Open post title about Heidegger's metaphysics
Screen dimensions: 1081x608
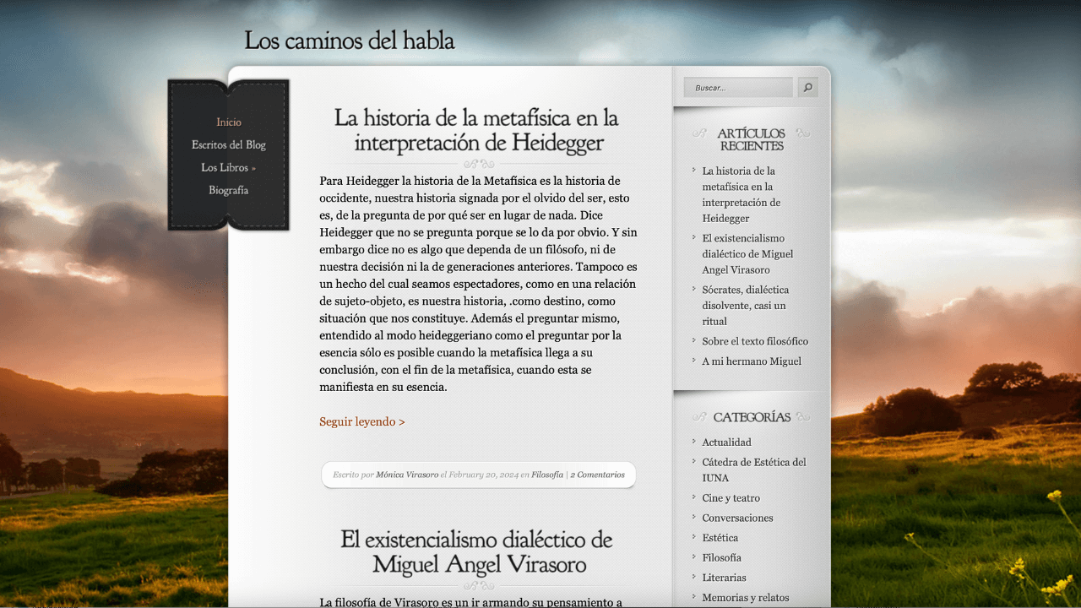point(476,129)
